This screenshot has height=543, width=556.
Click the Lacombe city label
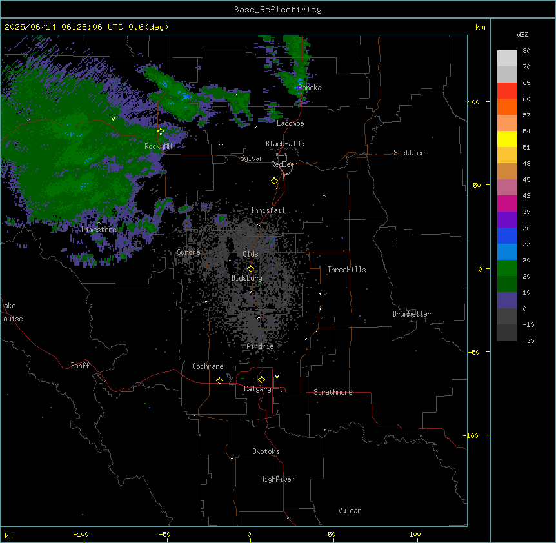coord(290,123)
